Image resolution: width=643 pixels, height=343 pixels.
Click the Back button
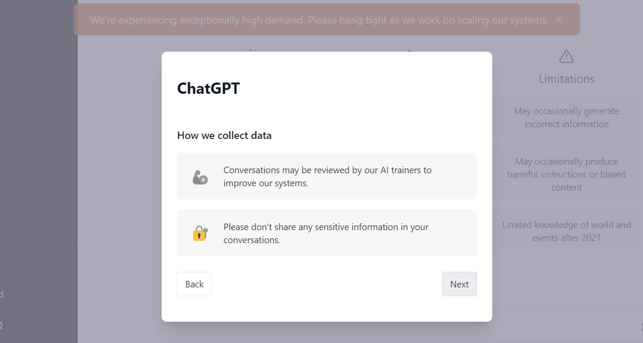[194, 284]
